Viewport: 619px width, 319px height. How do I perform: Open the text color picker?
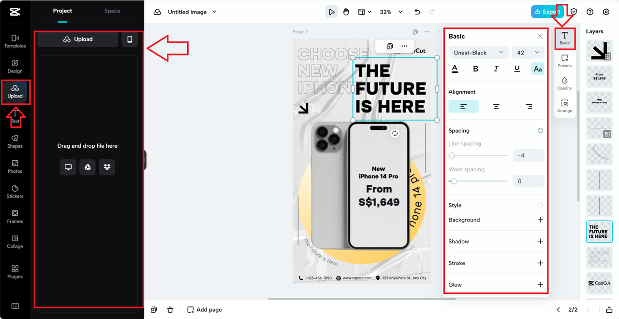point(455,69)
